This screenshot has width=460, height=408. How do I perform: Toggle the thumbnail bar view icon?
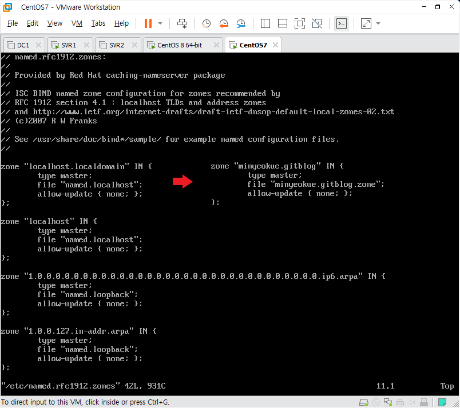[283, 23]
